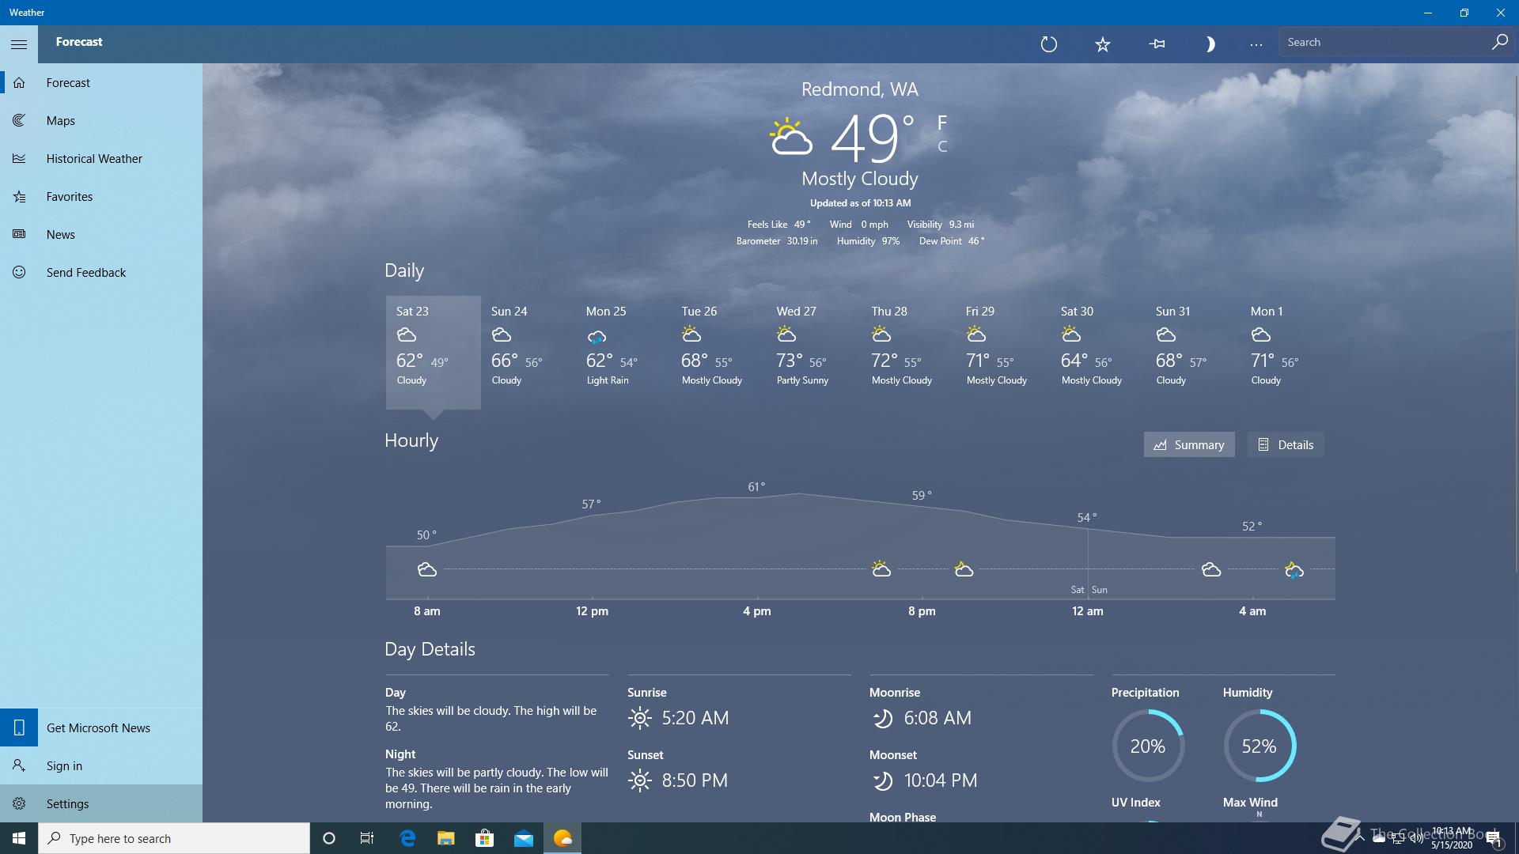
Task: Open Maps in the sidebar
Action: point(101,120)
